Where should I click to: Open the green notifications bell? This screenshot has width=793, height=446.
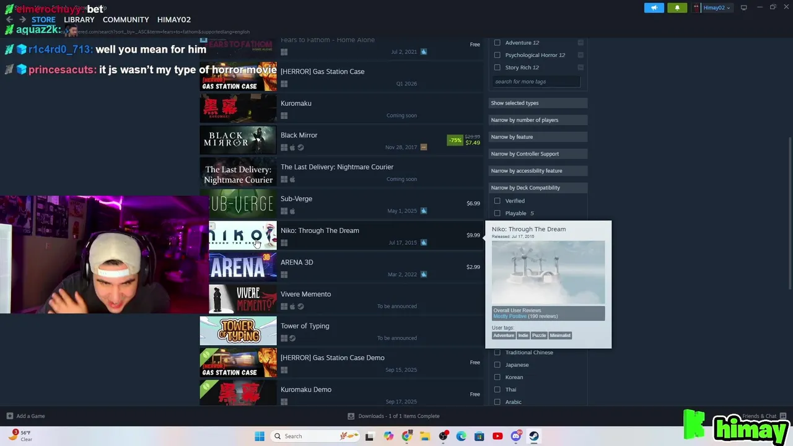coord(677,7)
